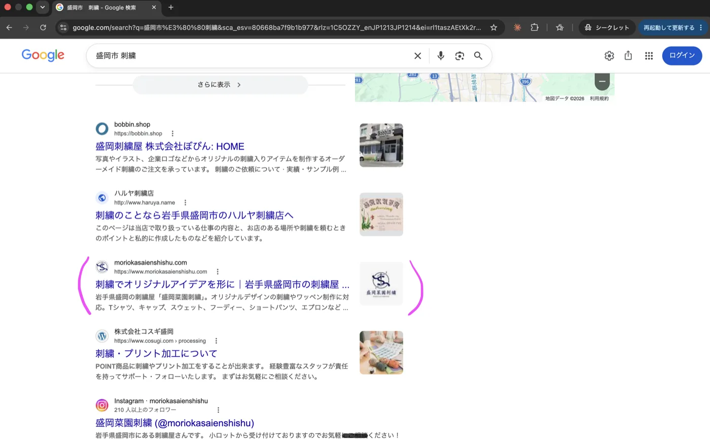Start voice search with microphone icon

coord(441,56)
